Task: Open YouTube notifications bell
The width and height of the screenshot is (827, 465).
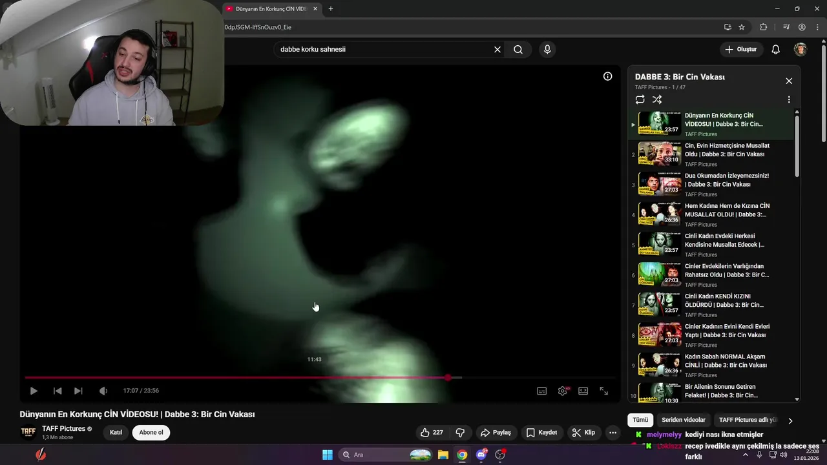Action: (x=776, y=49)
